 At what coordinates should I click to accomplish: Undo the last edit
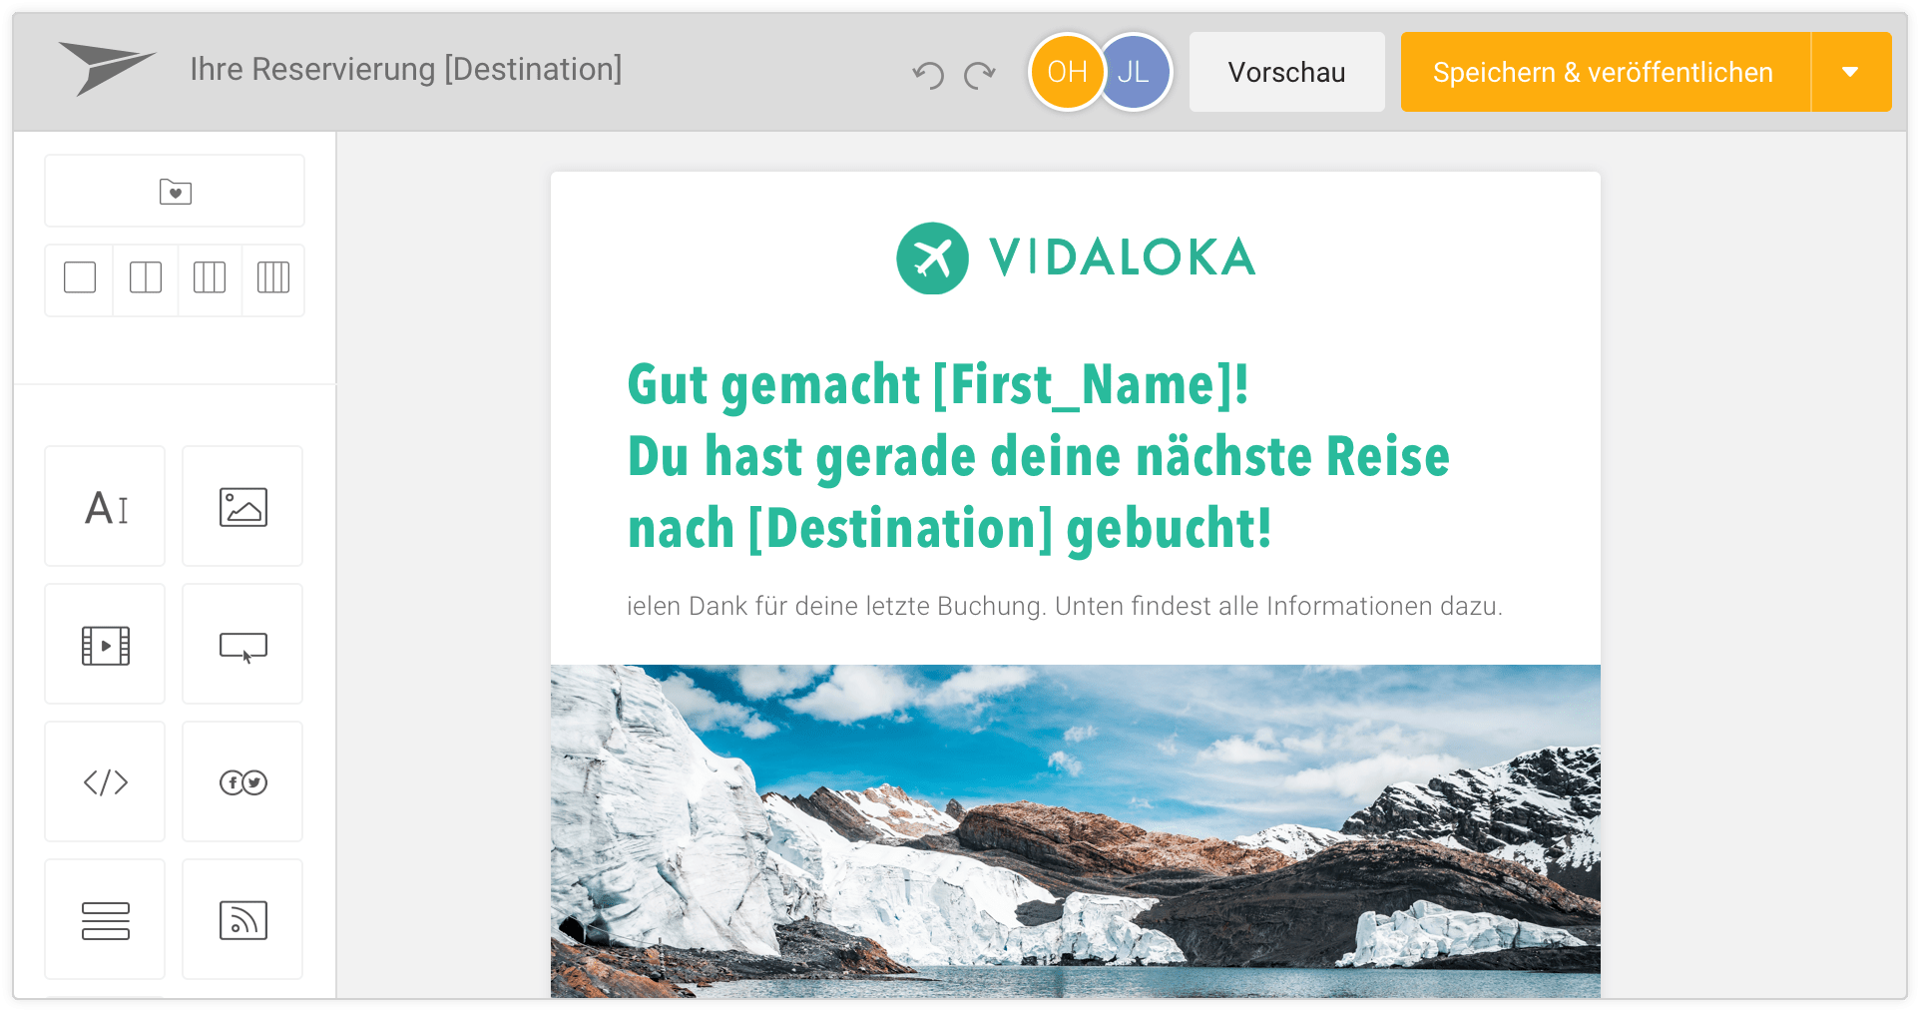(x=928, y=74)
